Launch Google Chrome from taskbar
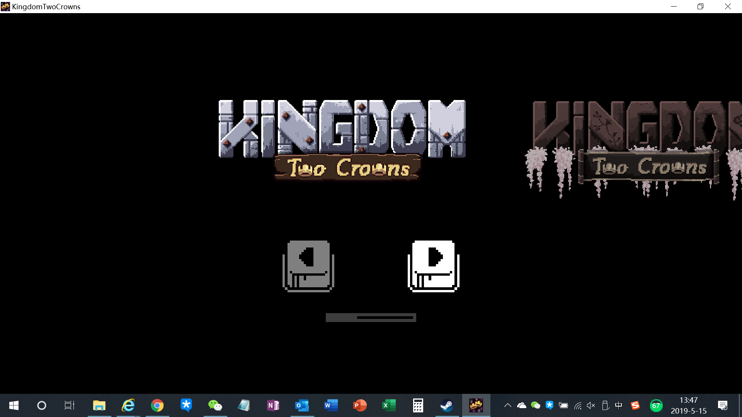The height and width of the screenshot is (417, 742). (157, 405)
